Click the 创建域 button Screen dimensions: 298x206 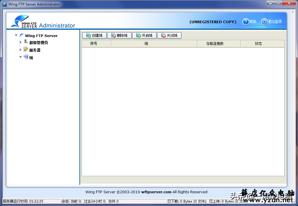(x=94, y=35)
